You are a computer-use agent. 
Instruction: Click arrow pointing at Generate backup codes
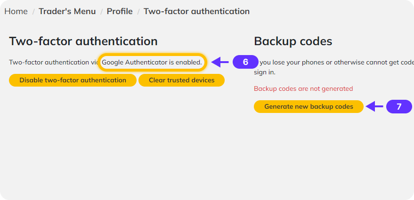375,106
